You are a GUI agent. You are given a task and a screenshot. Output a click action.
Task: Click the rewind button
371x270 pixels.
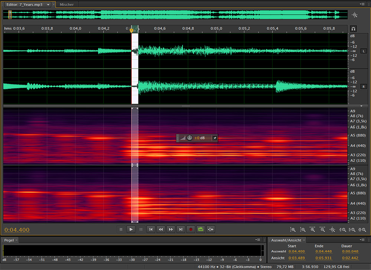[x=161, y=230]
